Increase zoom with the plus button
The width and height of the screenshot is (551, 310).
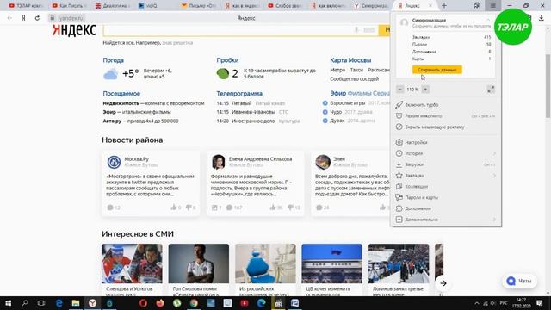pyautogui.click(x=425, y=90)
